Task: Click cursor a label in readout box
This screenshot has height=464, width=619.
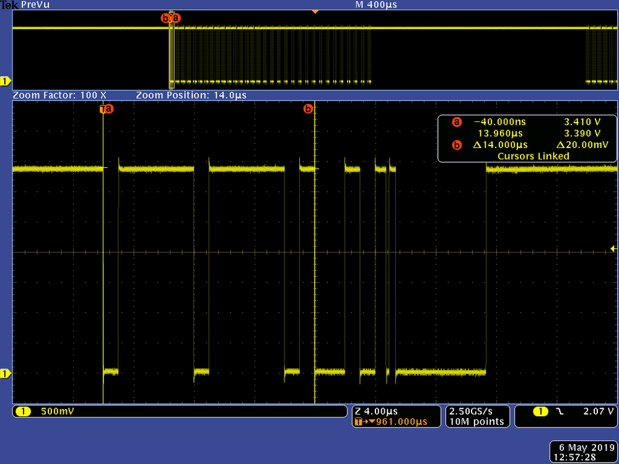Action: [x=457, y=122]
